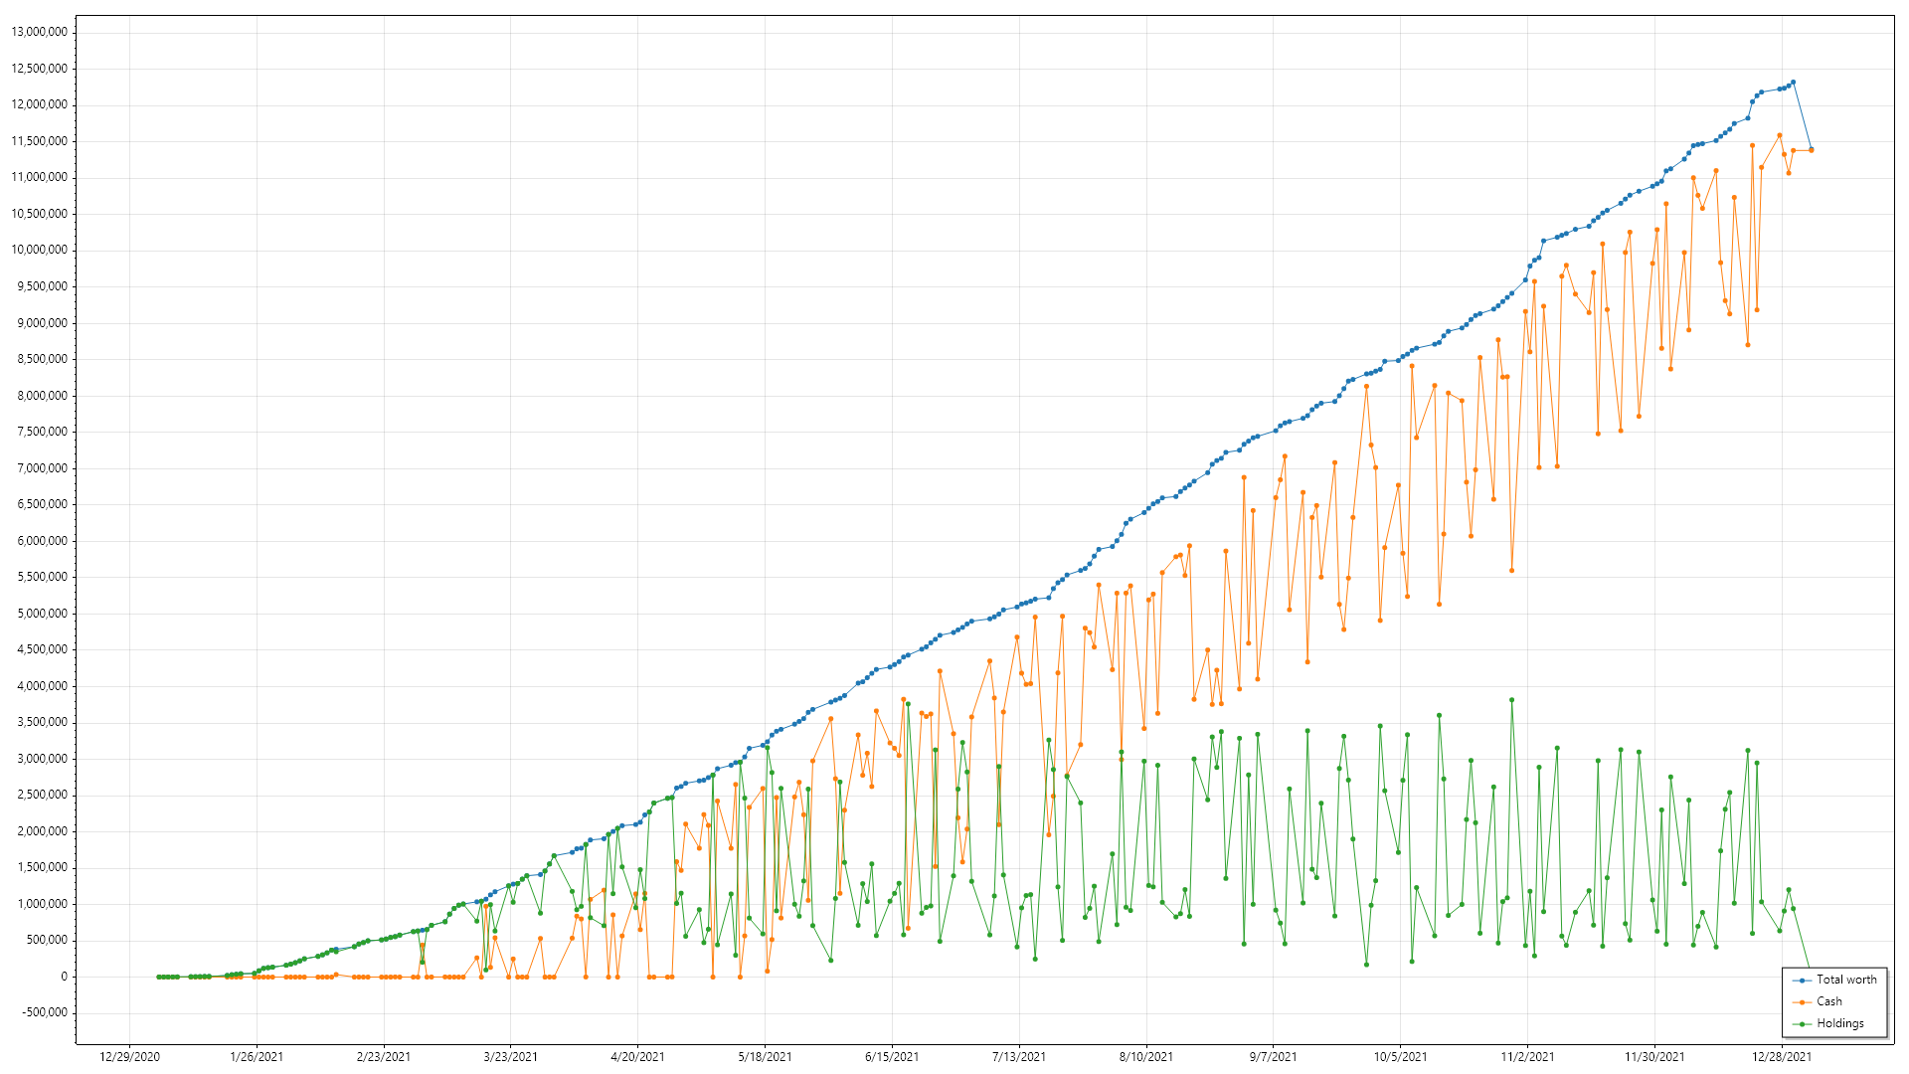
Task: Click the highest orange Cash data point
Action: 1780,135
